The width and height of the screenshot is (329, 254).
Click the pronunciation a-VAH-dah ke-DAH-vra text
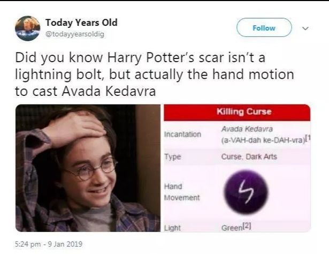tap(263, 140)
